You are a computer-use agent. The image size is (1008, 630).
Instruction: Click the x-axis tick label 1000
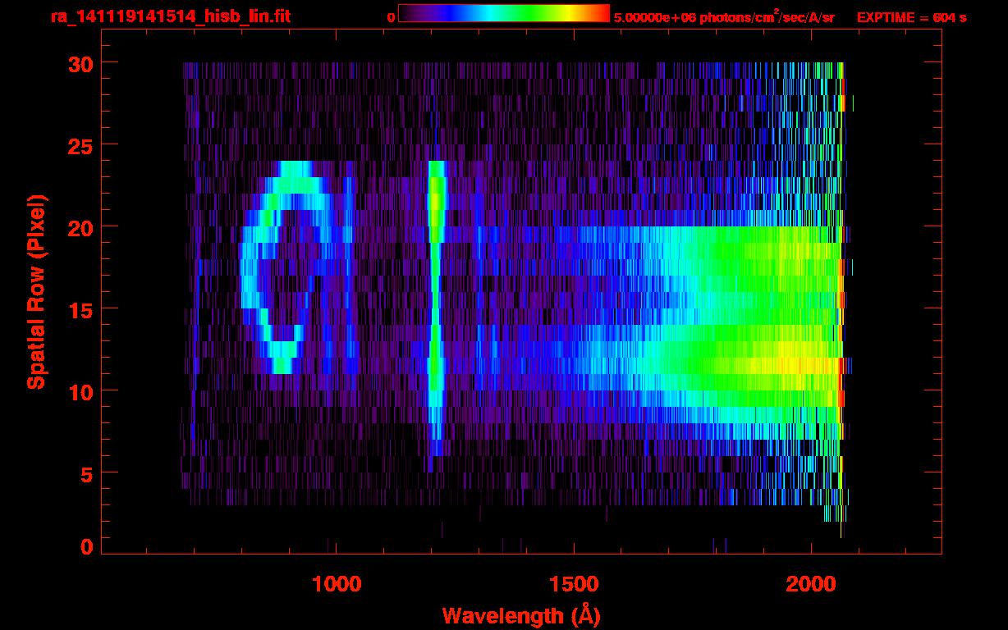click(337, 584)
